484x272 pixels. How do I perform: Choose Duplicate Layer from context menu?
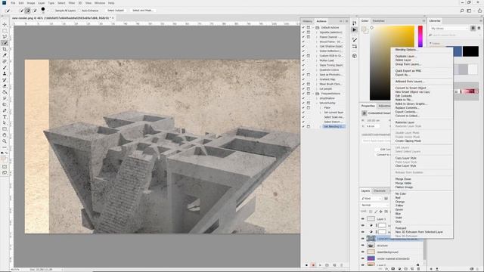pyautogui.click(x=406, y=56)
